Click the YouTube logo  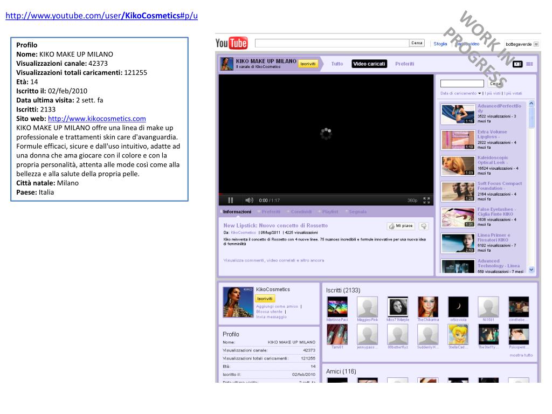coord(231,43)
